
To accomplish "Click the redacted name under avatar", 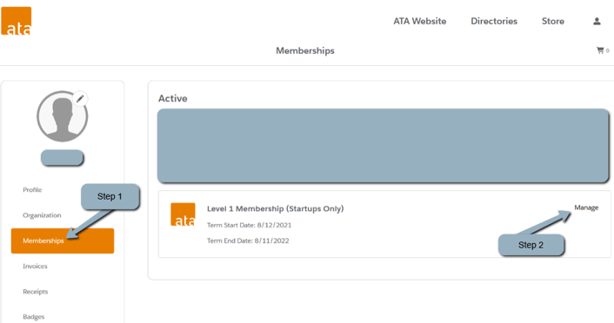I will tap(62, 157).
